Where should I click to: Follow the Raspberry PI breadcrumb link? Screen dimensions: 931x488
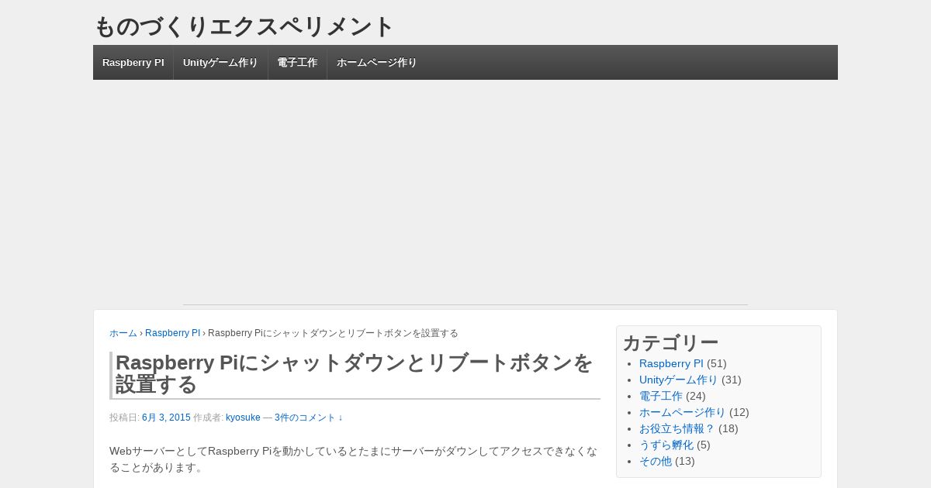172,333
